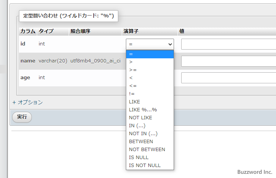Pick the '>=' operator from list

coord(150,70)
